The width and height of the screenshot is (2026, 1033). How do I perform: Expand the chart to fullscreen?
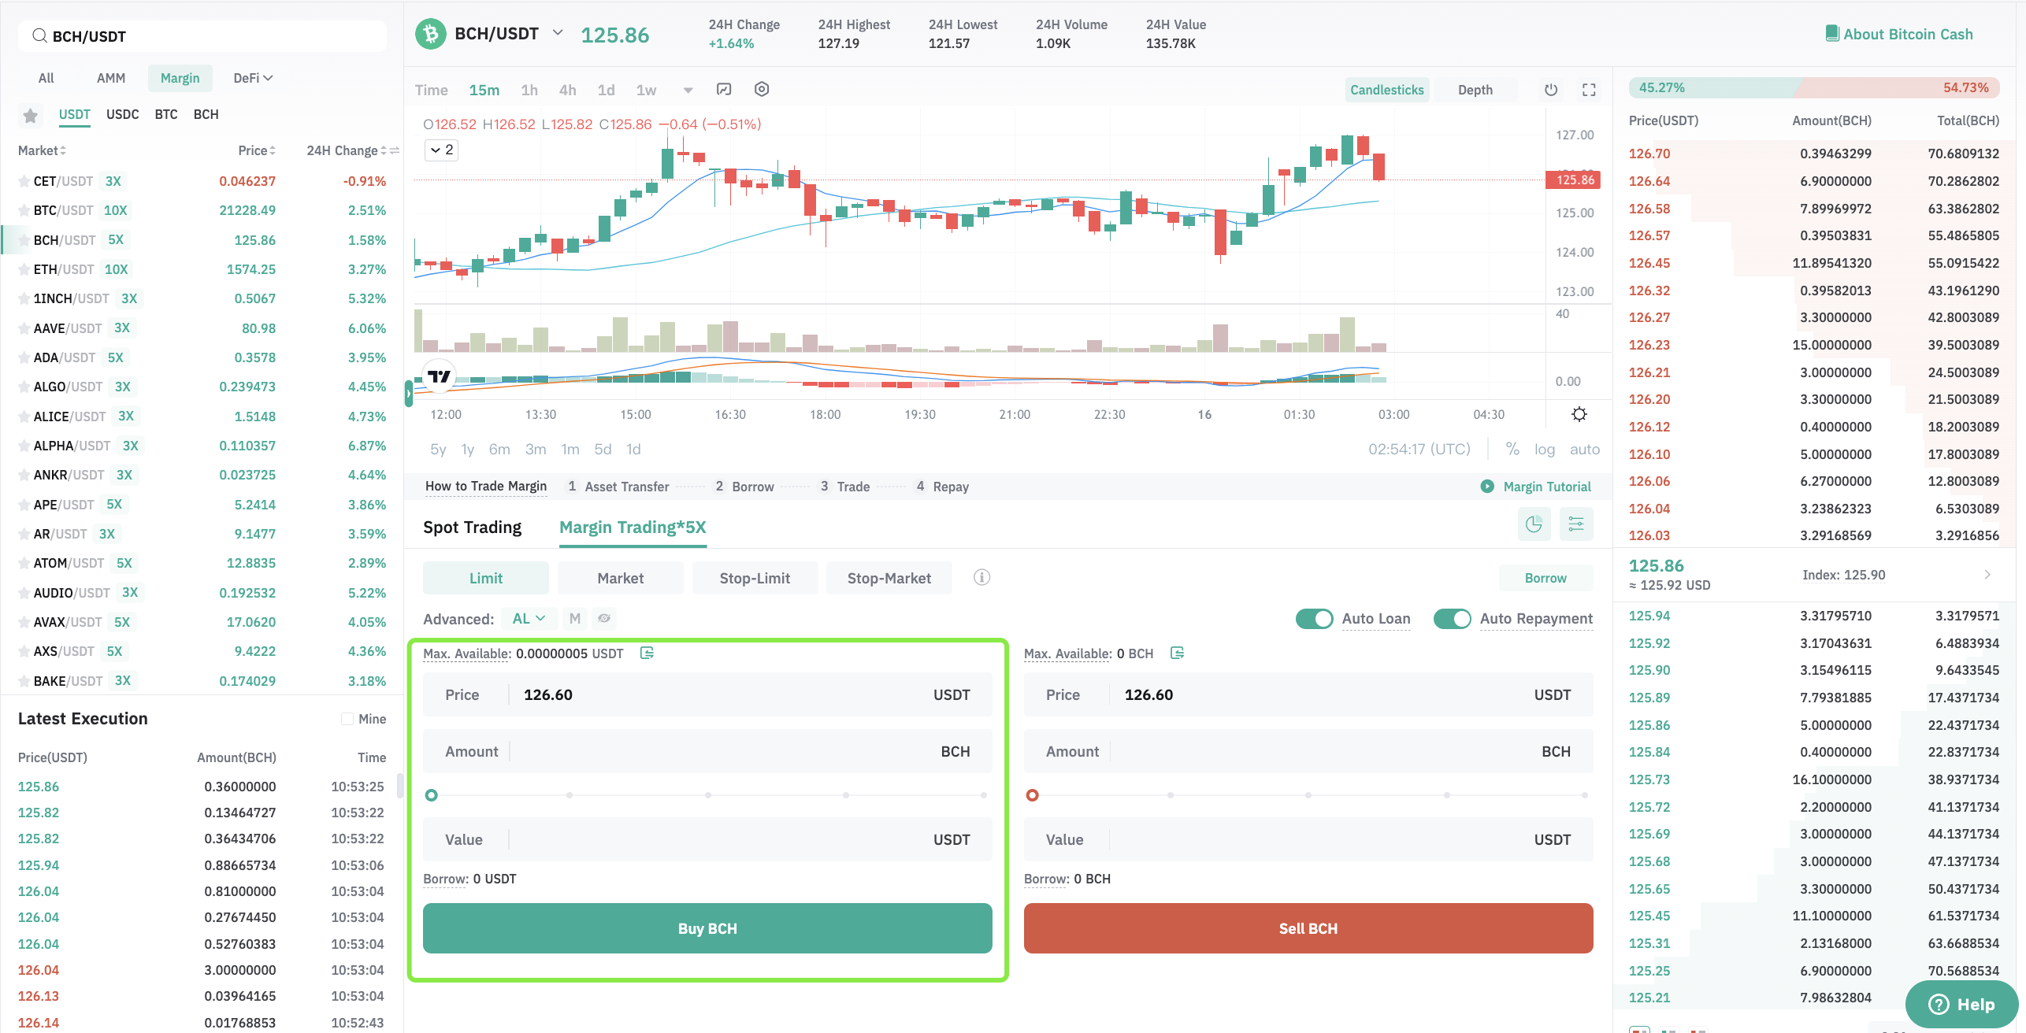[x=1589, y=90]
